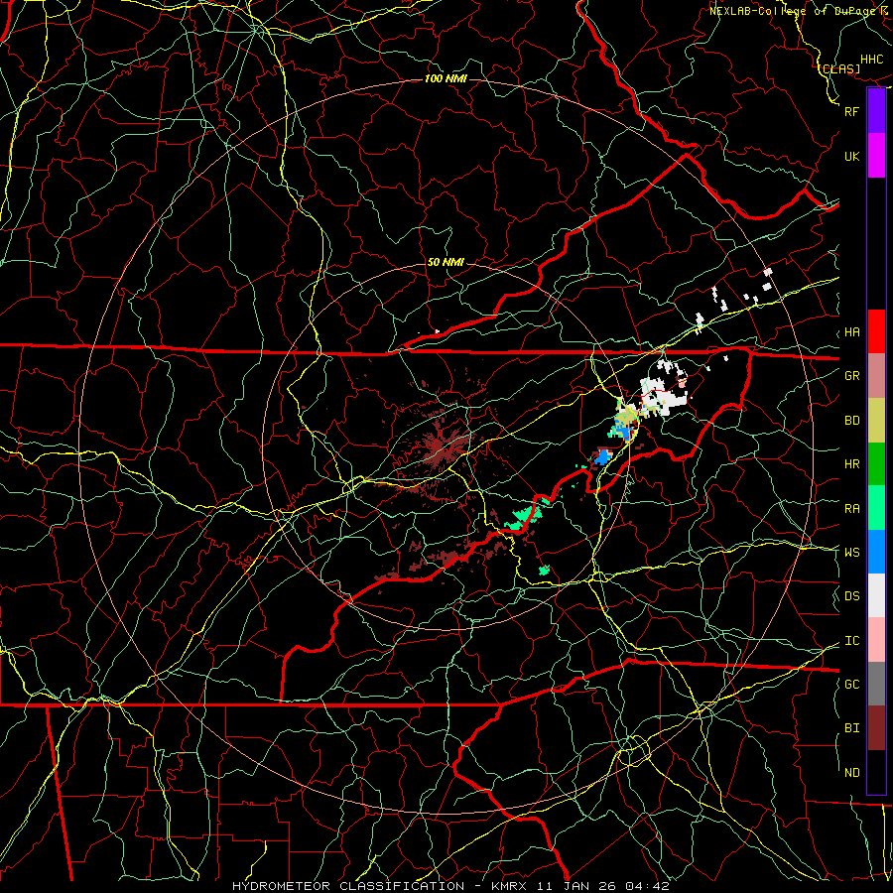Click the blue wet snow echo patch
This screenshot has height=893, width=893.
pyautogui.click(x=602, y=456)
